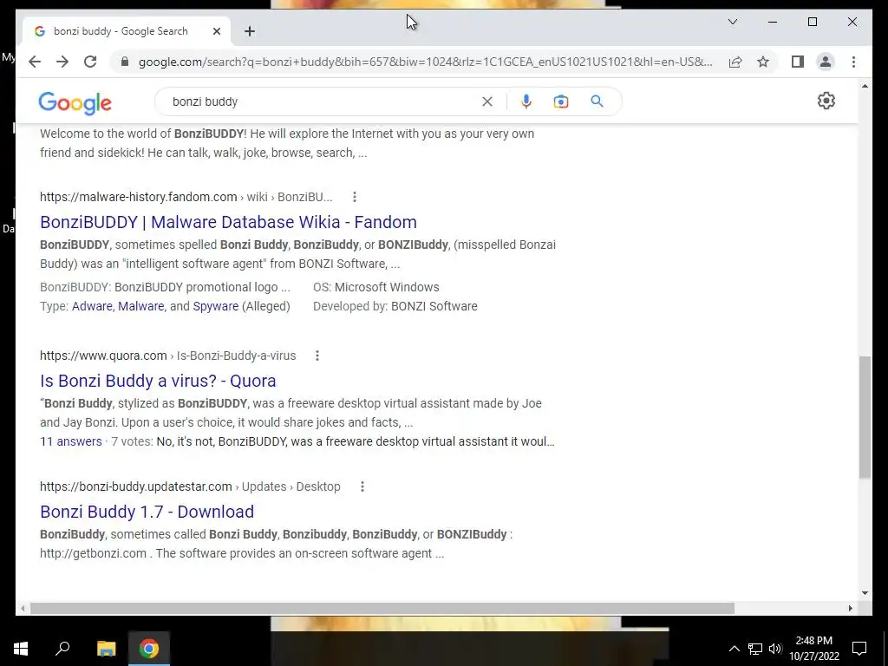Click 'OS: Microsoft Windows' text
888x666 pixels.
point(376,287)
